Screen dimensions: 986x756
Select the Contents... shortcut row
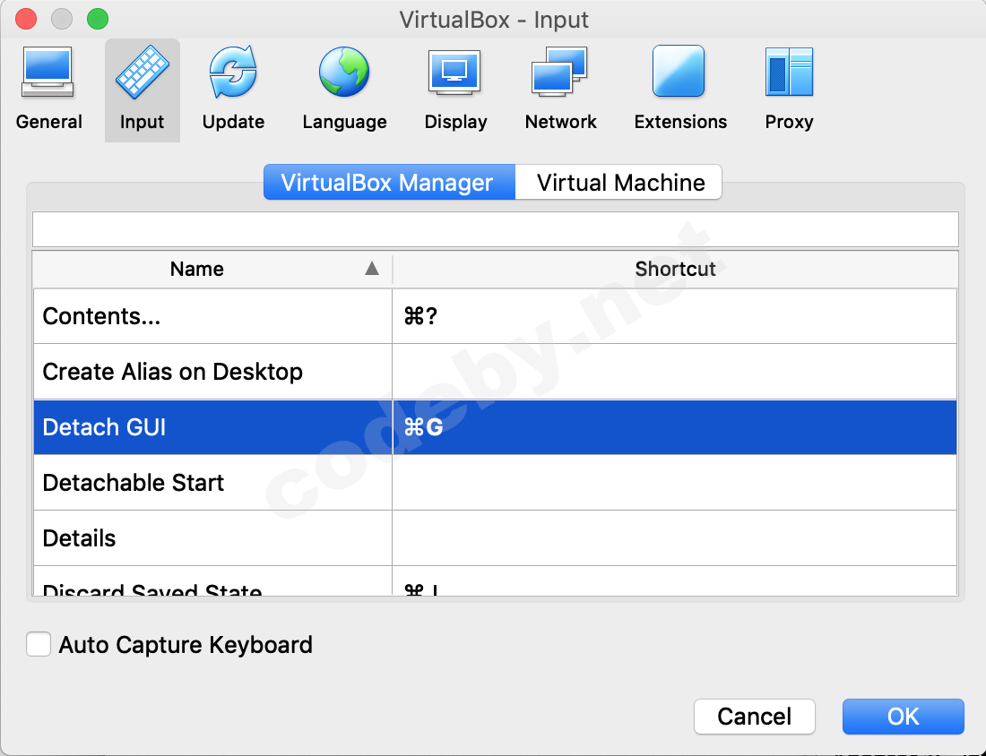point(212,316)
